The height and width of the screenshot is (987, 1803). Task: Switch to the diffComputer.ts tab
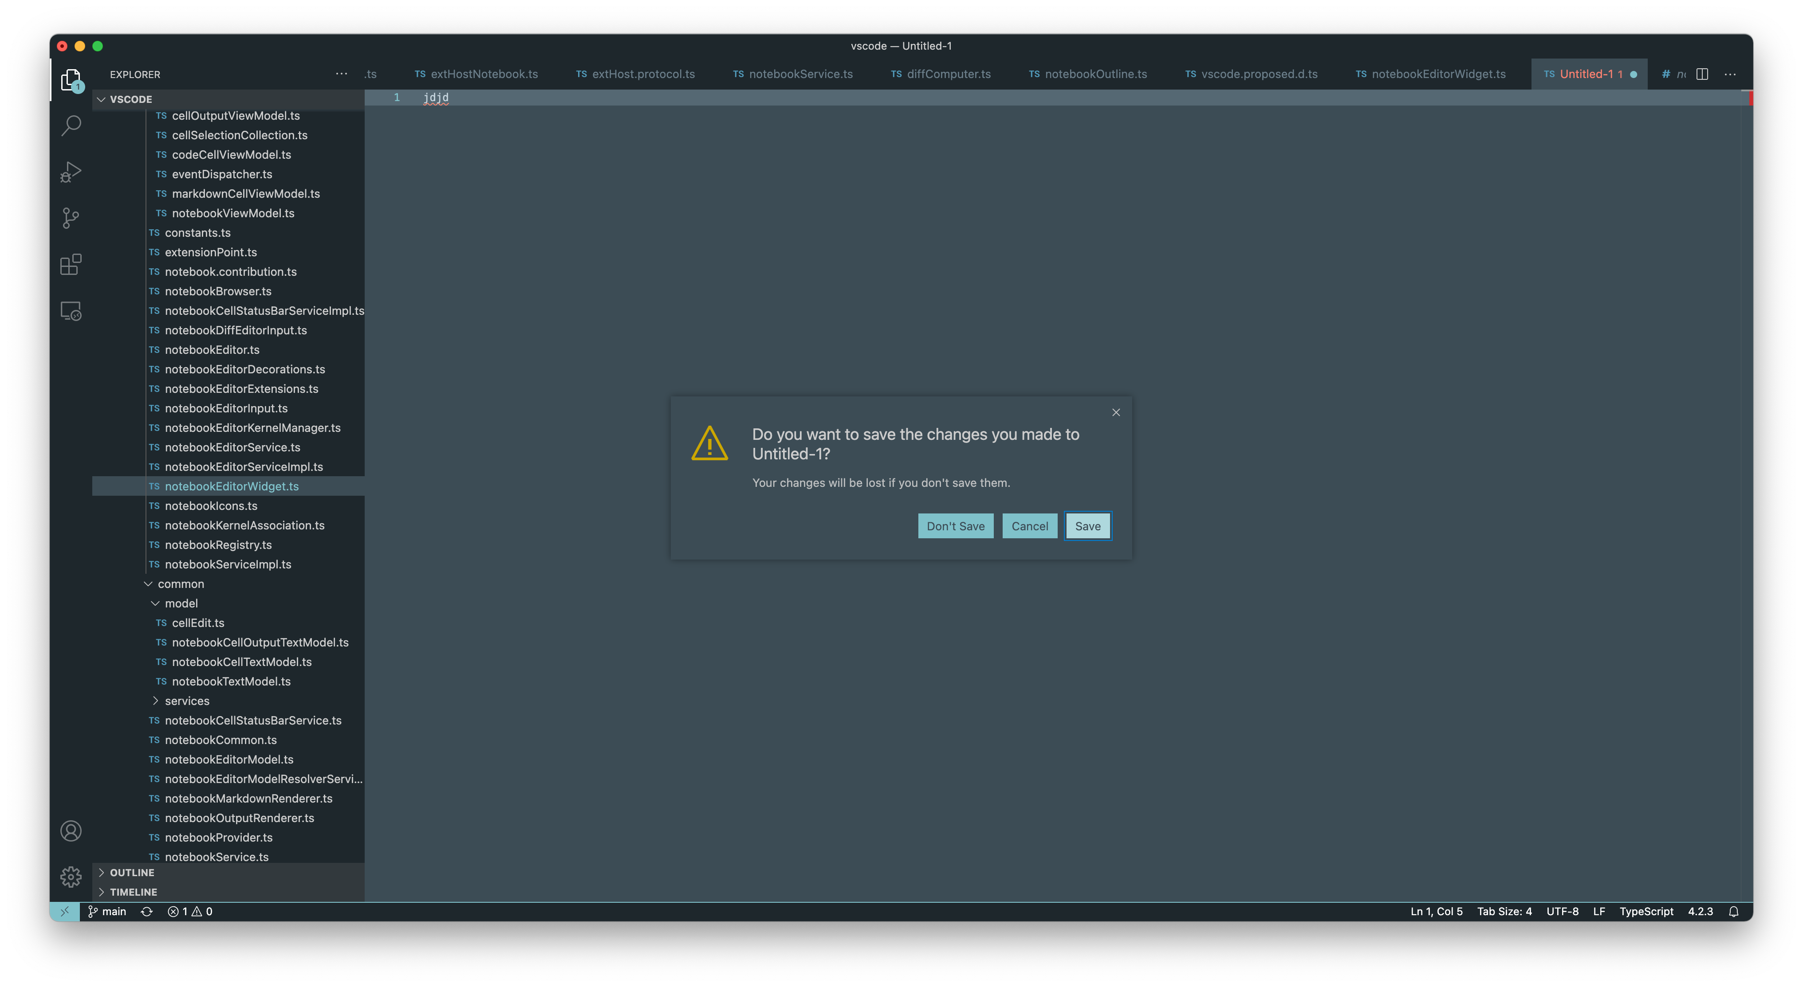948,74
